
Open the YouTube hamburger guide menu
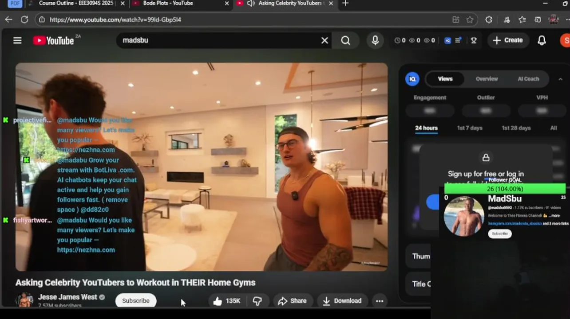(17, 40)
